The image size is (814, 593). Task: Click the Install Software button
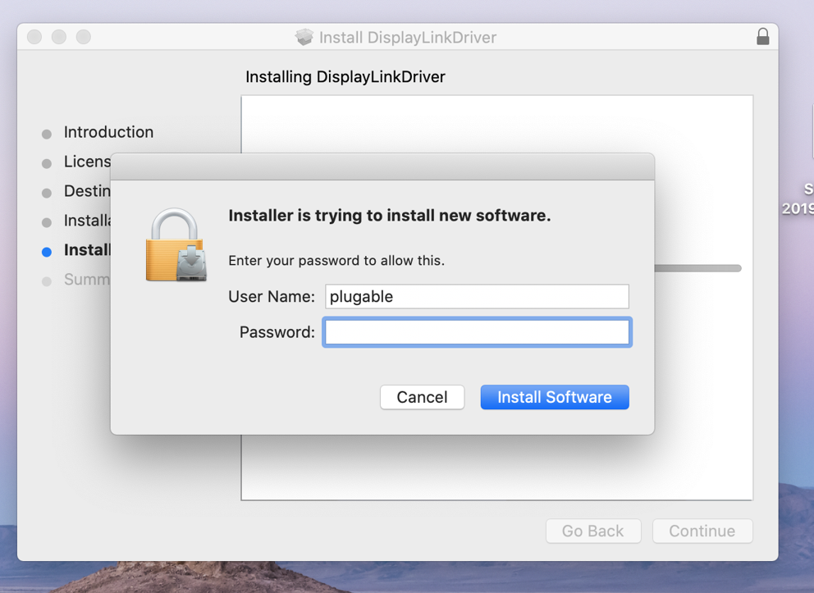pyautogui.click(x=555, y=397)
